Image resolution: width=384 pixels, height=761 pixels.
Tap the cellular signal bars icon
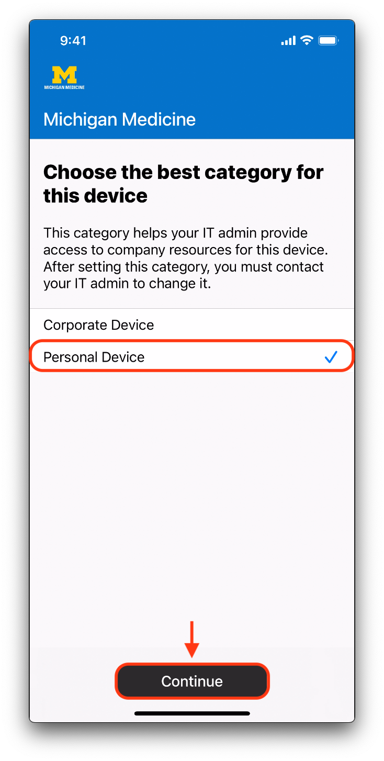(x=288, y=41)
